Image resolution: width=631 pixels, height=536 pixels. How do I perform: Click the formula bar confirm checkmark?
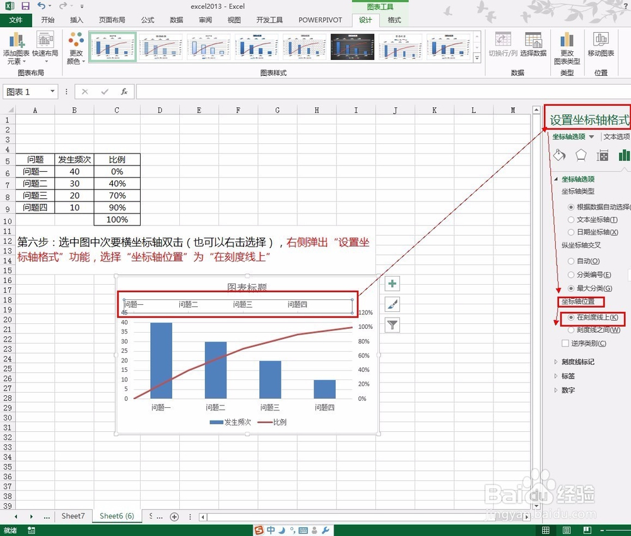(105, 92)
